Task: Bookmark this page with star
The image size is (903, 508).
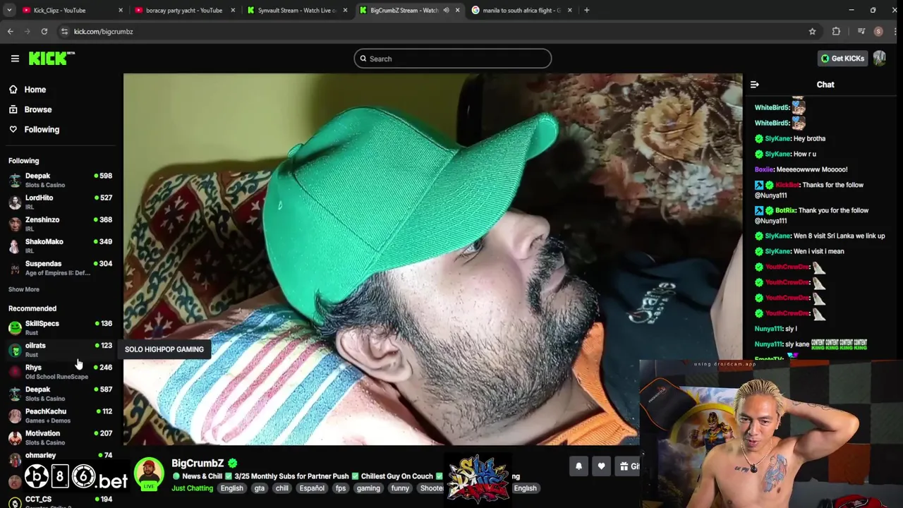Action: coord(812,31)
